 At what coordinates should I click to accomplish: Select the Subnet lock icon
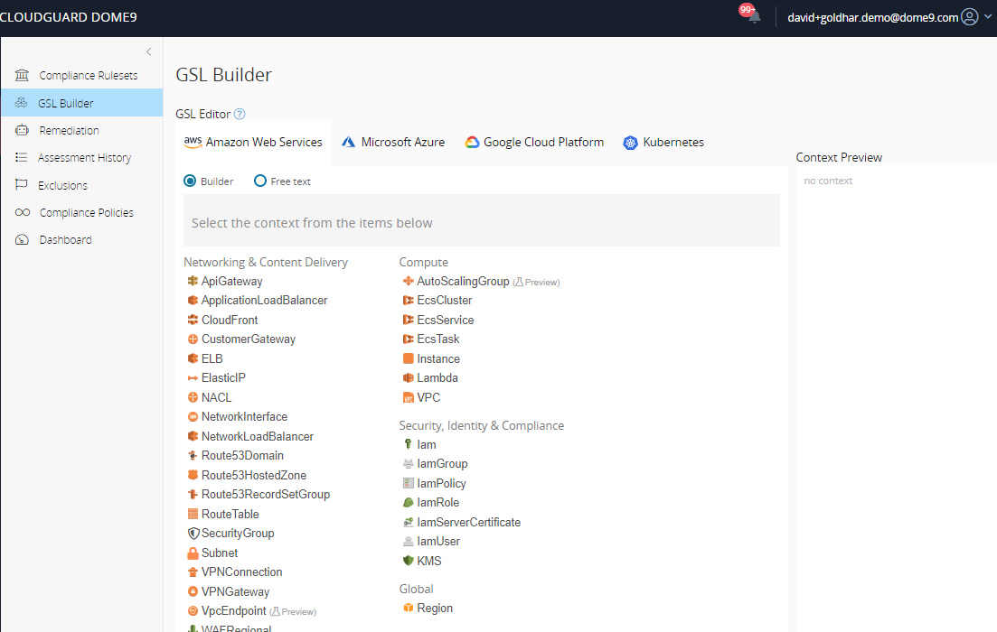(193, 553)
